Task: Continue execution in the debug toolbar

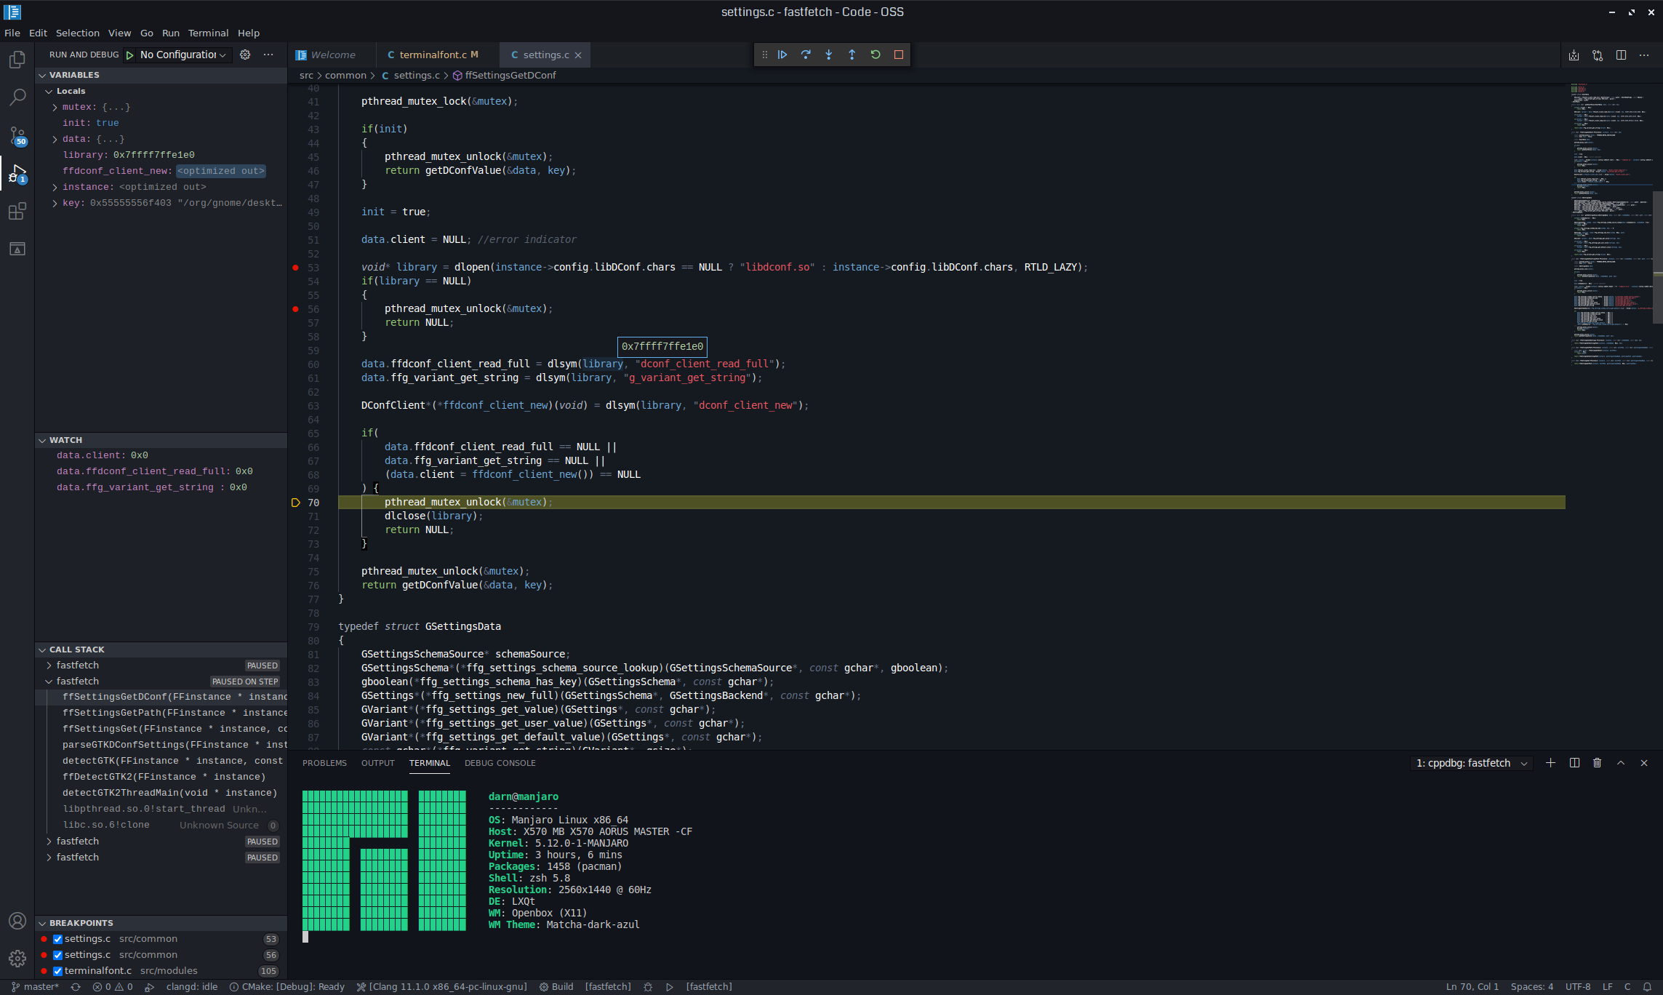Action: (x=782, y=55)
